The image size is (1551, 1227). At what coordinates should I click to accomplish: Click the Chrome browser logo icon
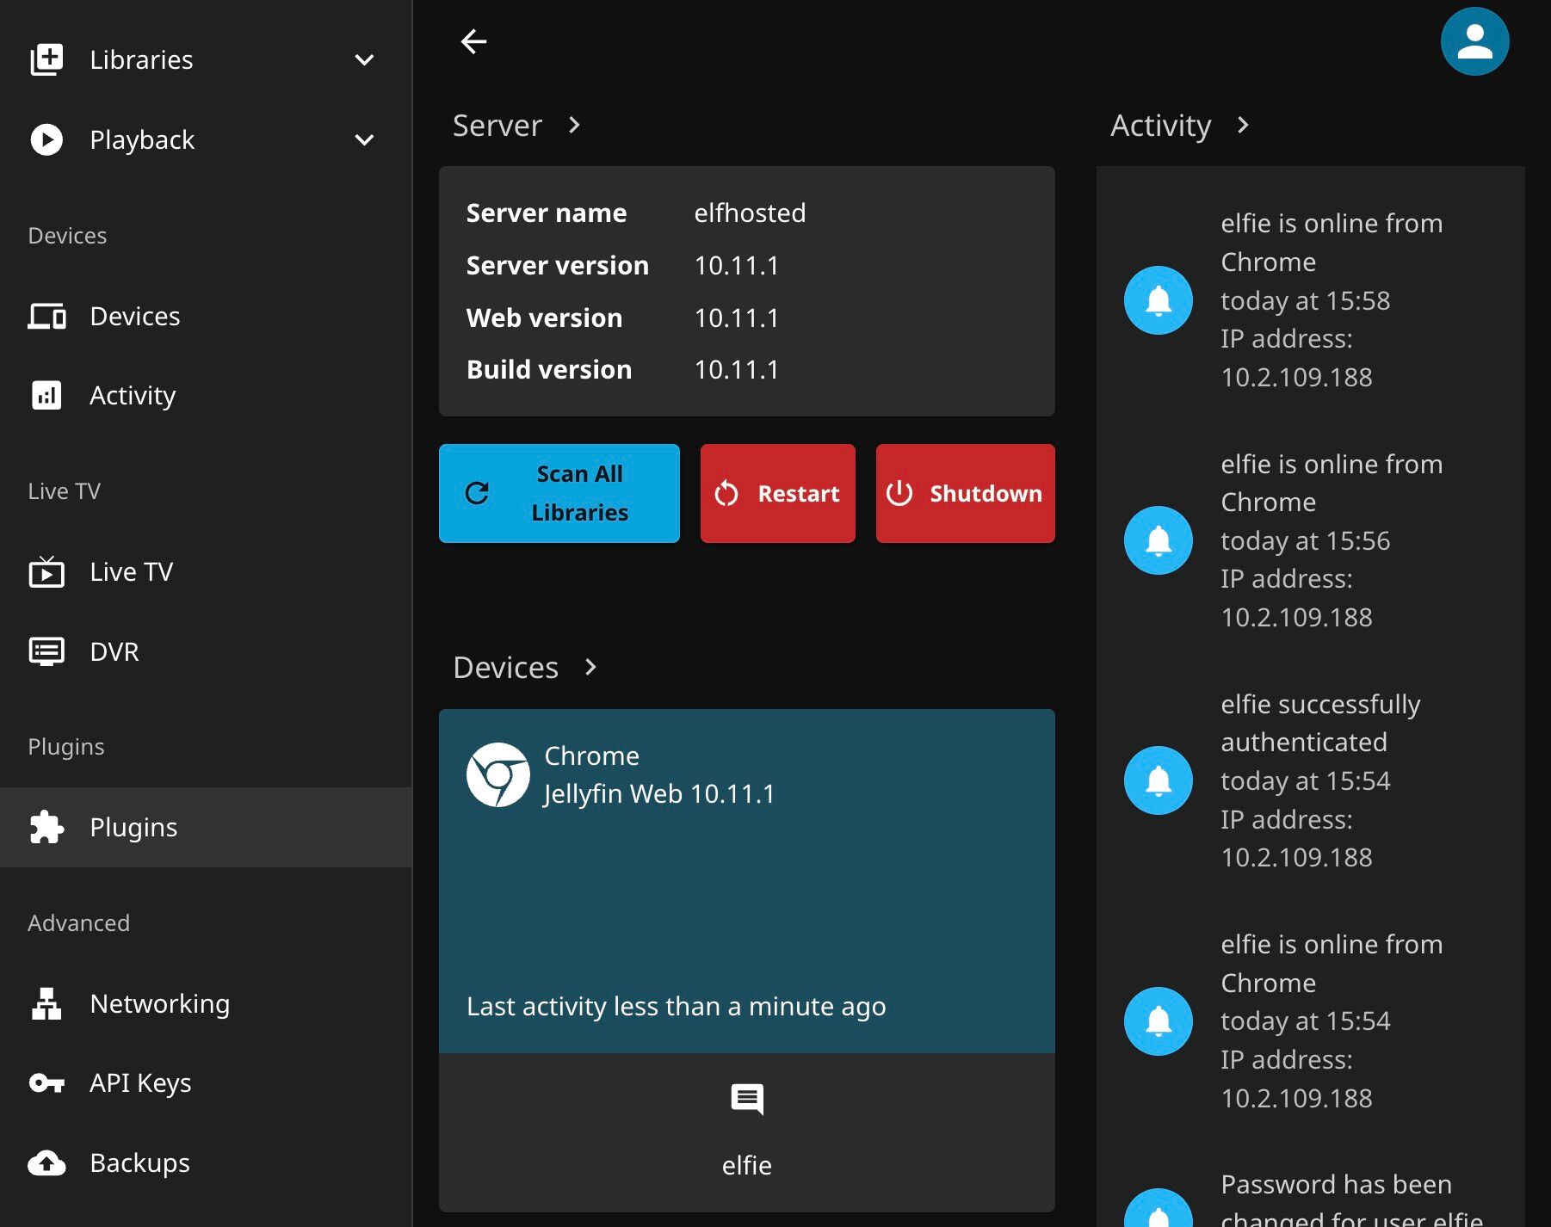point(497,774)
